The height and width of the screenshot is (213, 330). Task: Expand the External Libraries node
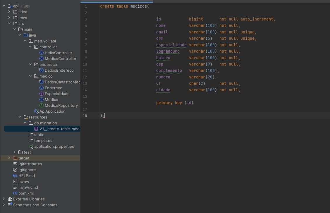4,199
